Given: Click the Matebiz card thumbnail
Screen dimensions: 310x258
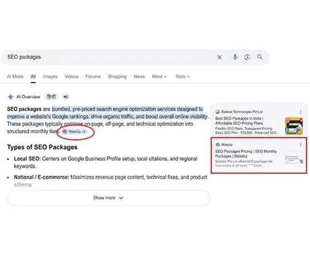Looking at the screenshot, I should (x=294, y=160).
